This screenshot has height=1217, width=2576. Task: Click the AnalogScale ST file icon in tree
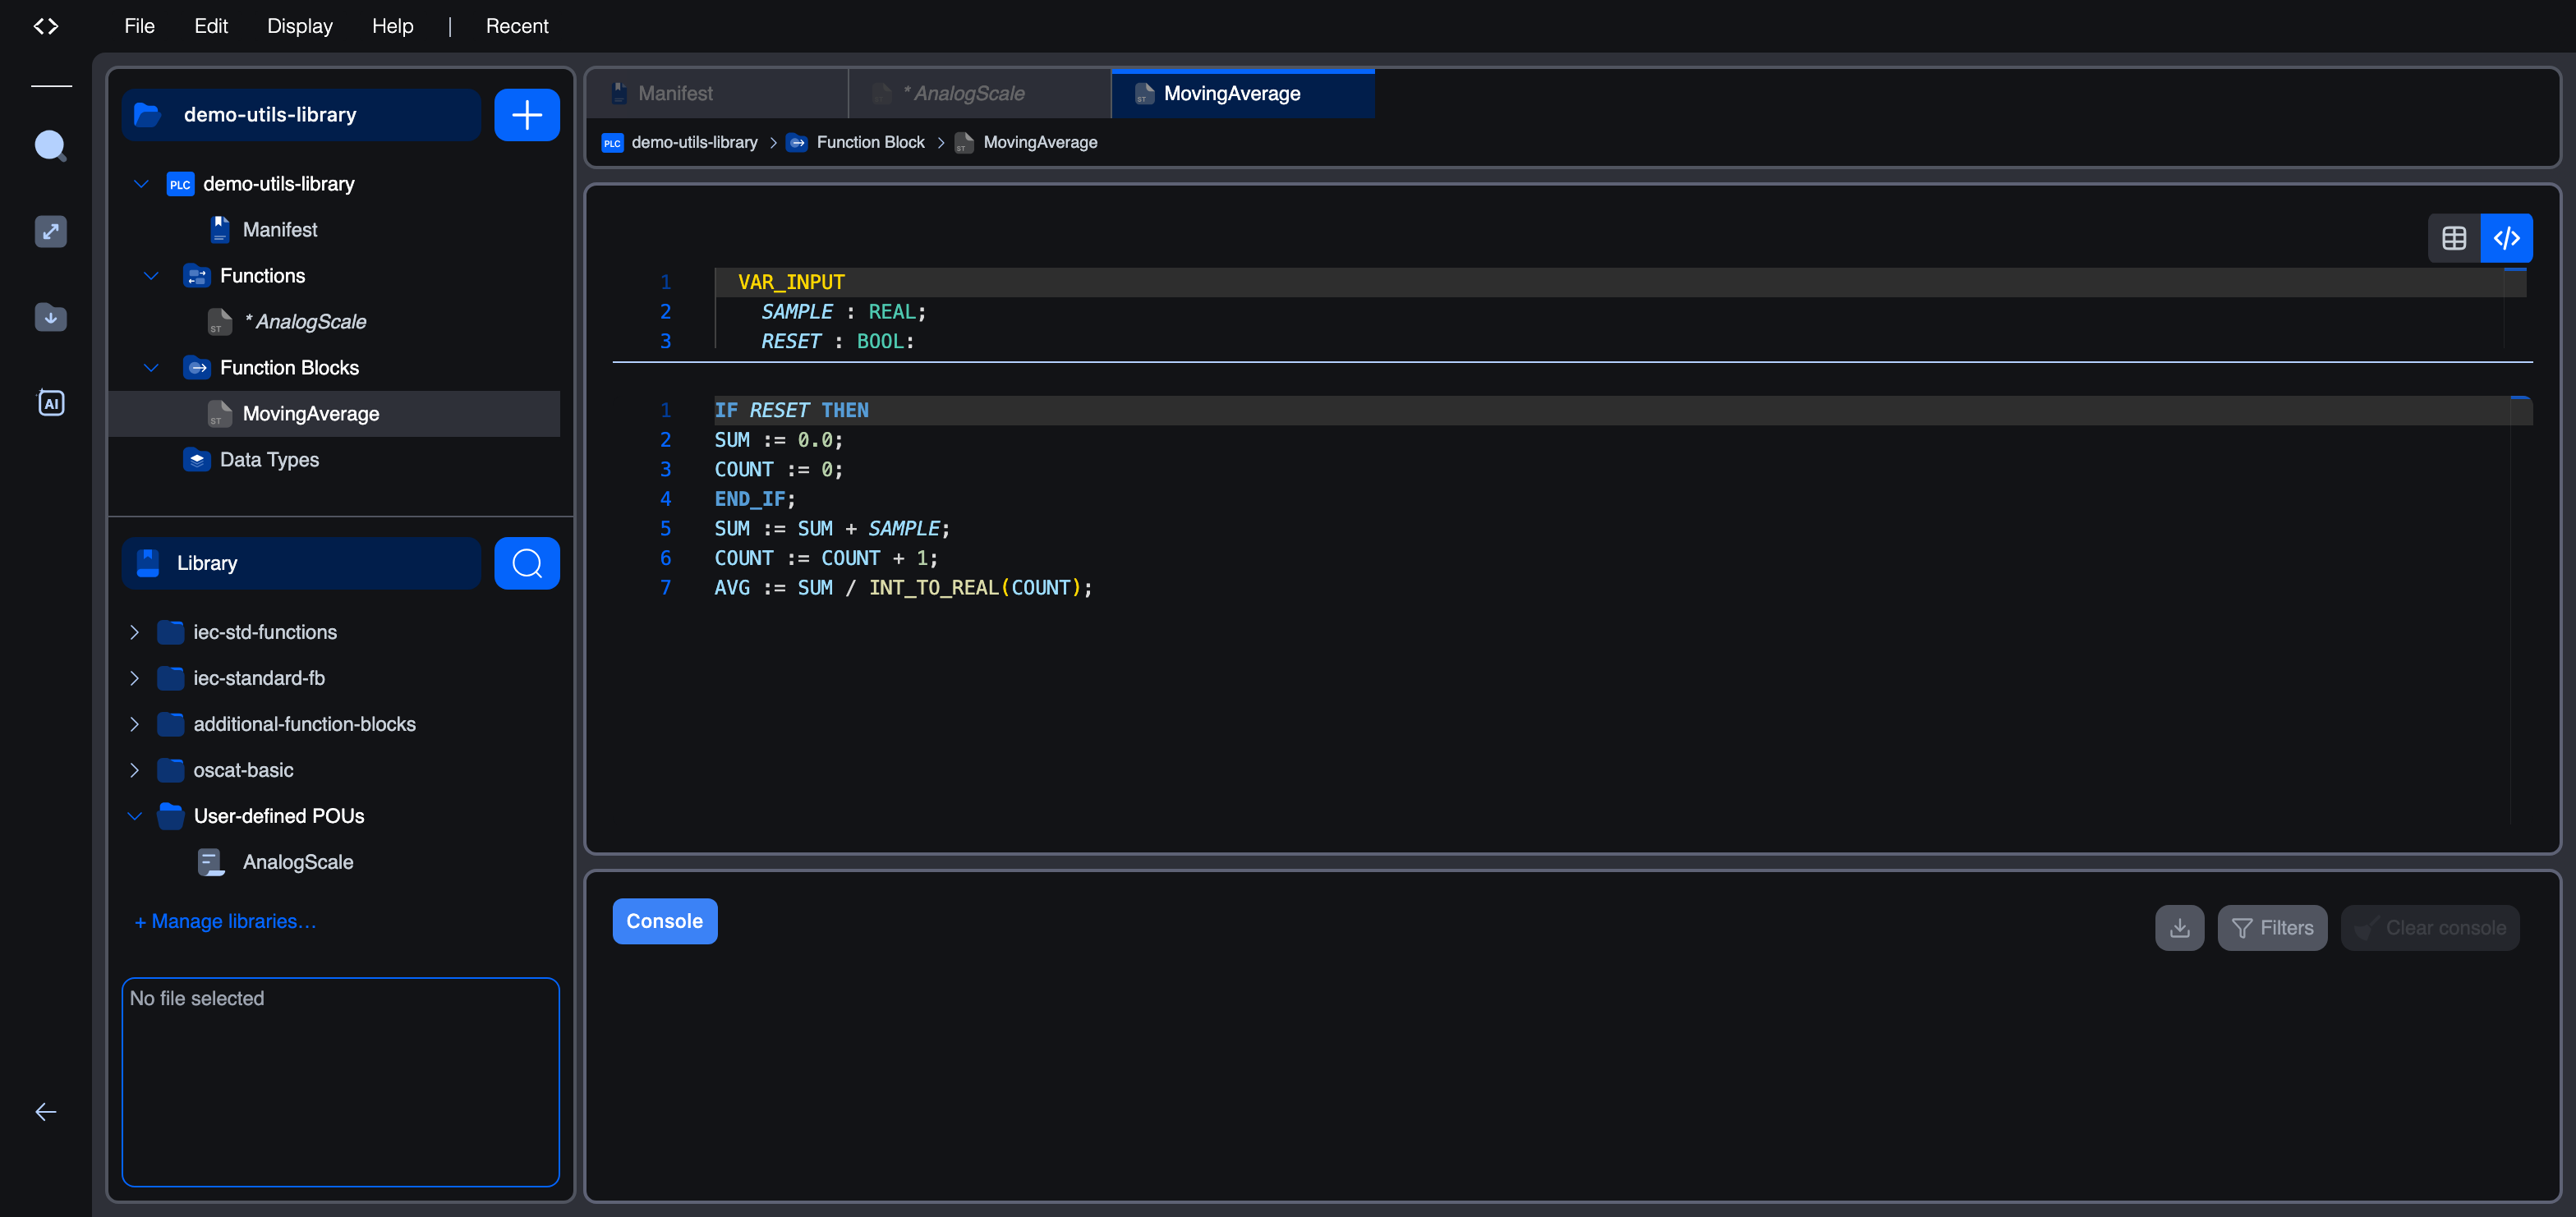coord(220,322)
